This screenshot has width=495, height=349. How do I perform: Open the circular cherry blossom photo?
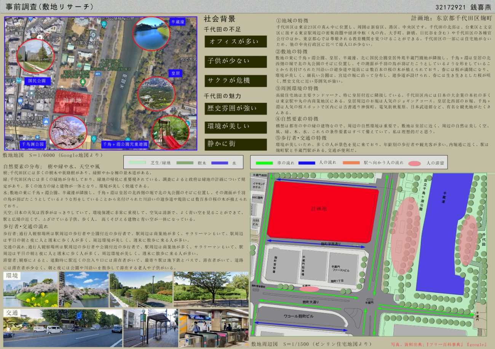[68, 132]
